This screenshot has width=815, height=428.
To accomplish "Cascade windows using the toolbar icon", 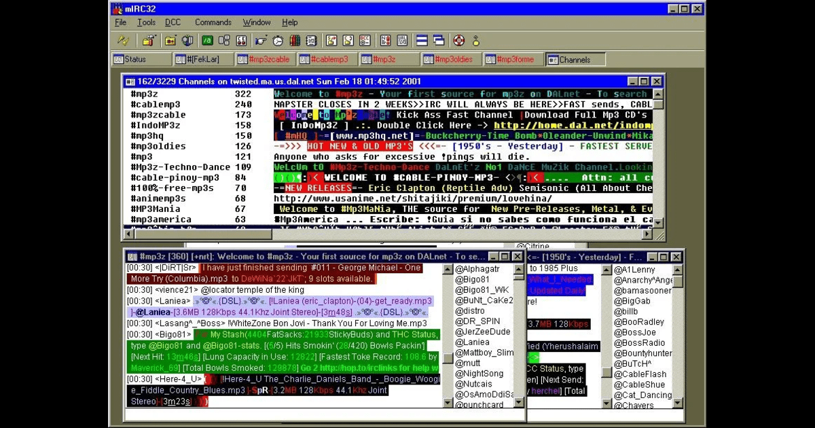I will (438, 41).
